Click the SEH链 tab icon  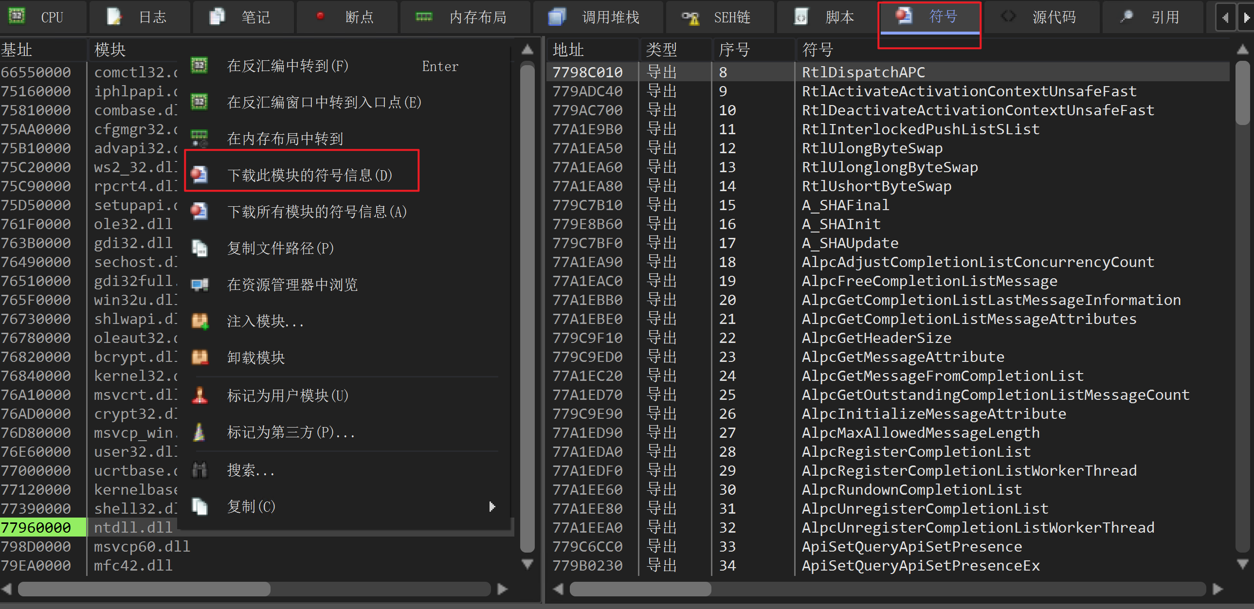[x=691, y=18]
